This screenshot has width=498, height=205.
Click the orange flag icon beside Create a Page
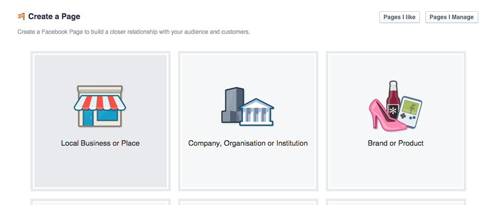pyautogui.click(x=21, y=17)
